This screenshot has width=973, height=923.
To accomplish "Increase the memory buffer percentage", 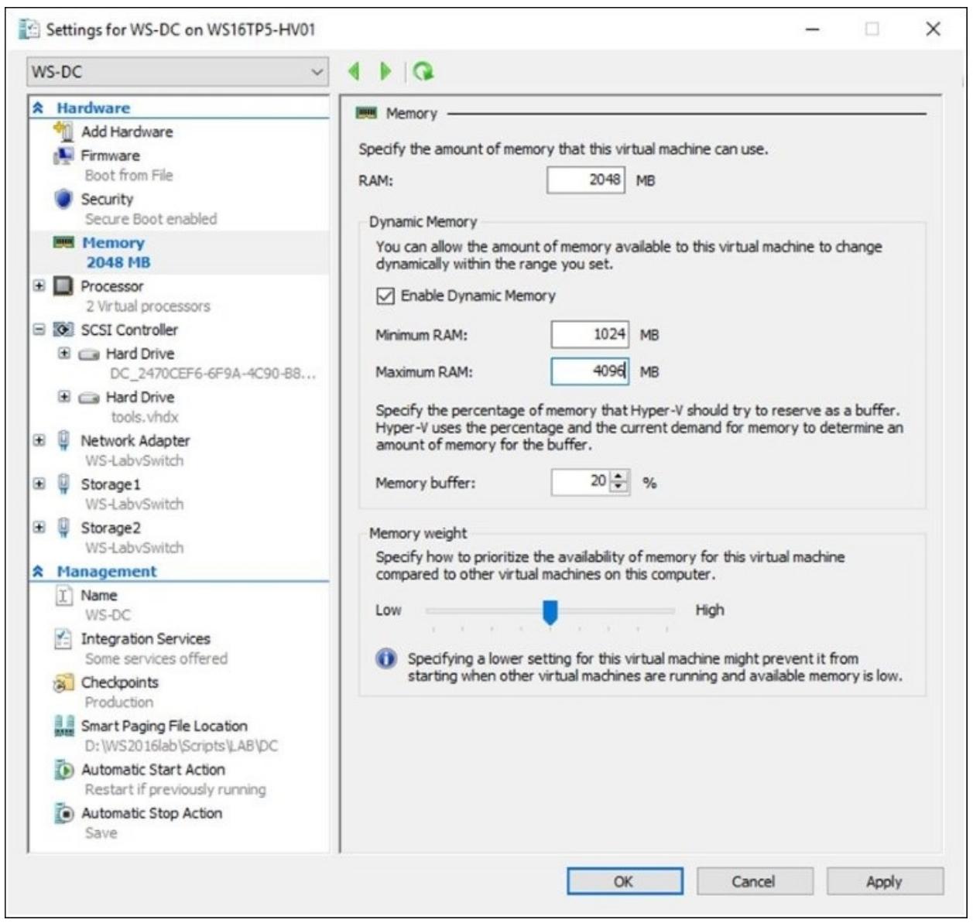I will tap(620, 476).
